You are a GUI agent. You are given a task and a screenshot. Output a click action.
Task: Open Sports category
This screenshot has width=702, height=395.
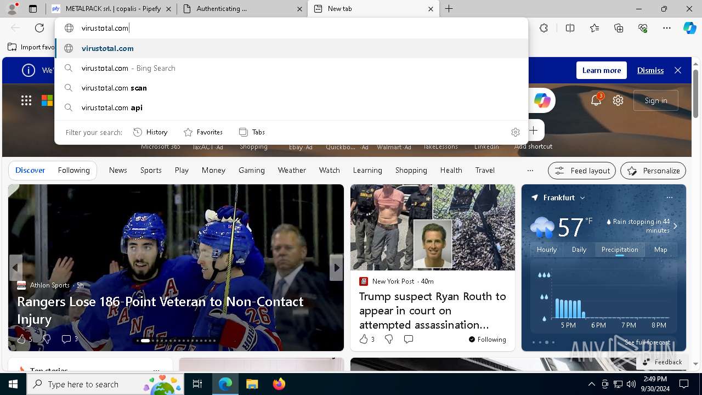click(151, 170)
